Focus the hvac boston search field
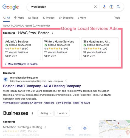This screenshot has height=138, width=130. (x=60, y=7)
